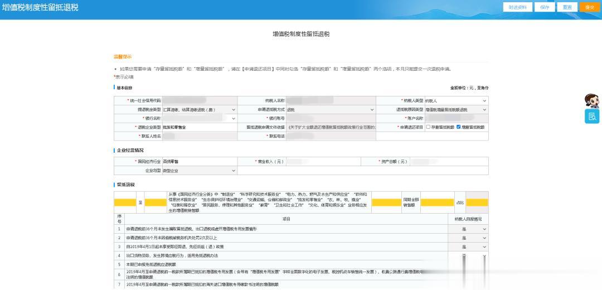Screen dimensions: 602x290
Task: Expand the 企业划型 dropdown
Action: (200, 171)
